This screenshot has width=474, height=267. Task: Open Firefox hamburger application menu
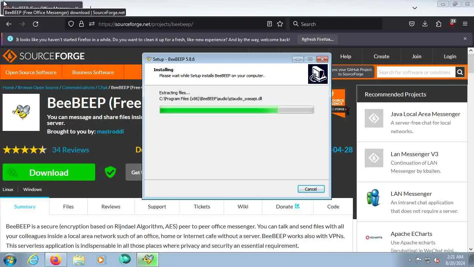click(x=465, y=24)
